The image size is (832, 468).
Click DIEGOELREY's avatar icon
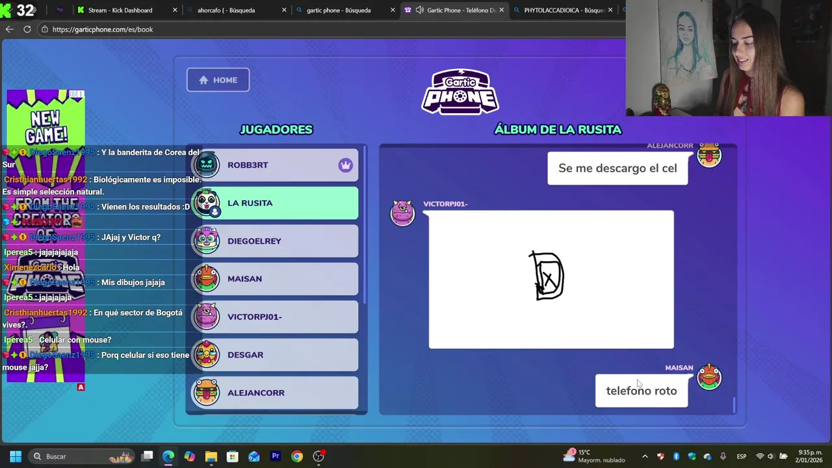(x=207, y=240)
